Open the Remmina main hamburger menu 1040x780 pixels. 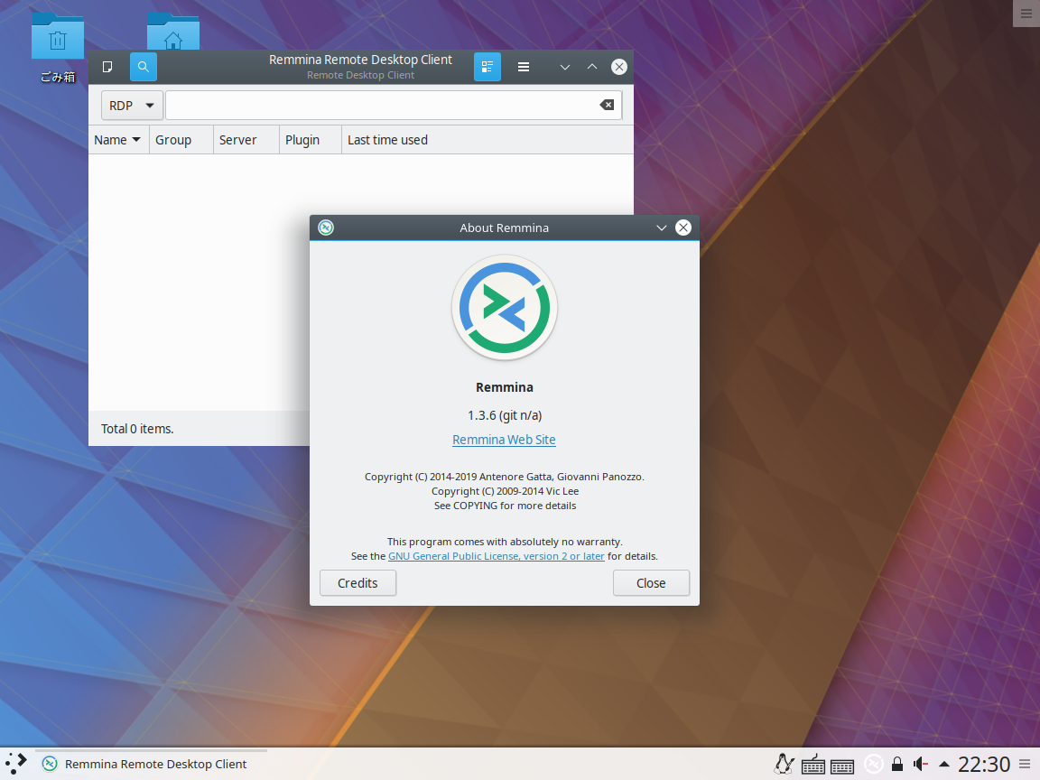524,67
